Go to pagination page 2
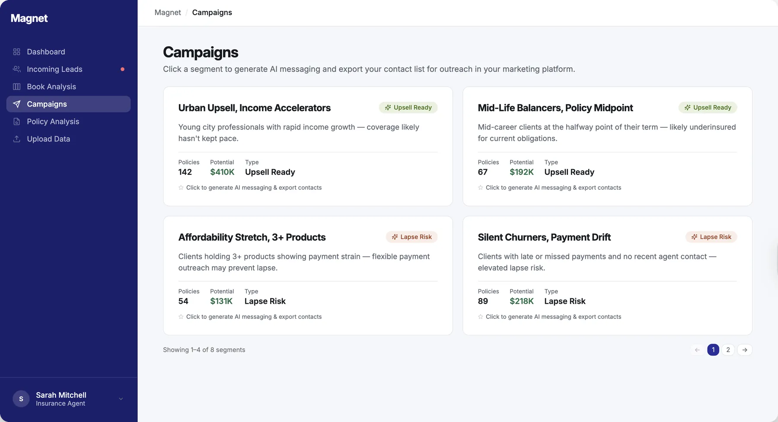The image size is (778, 422). [x=728, y=350]
